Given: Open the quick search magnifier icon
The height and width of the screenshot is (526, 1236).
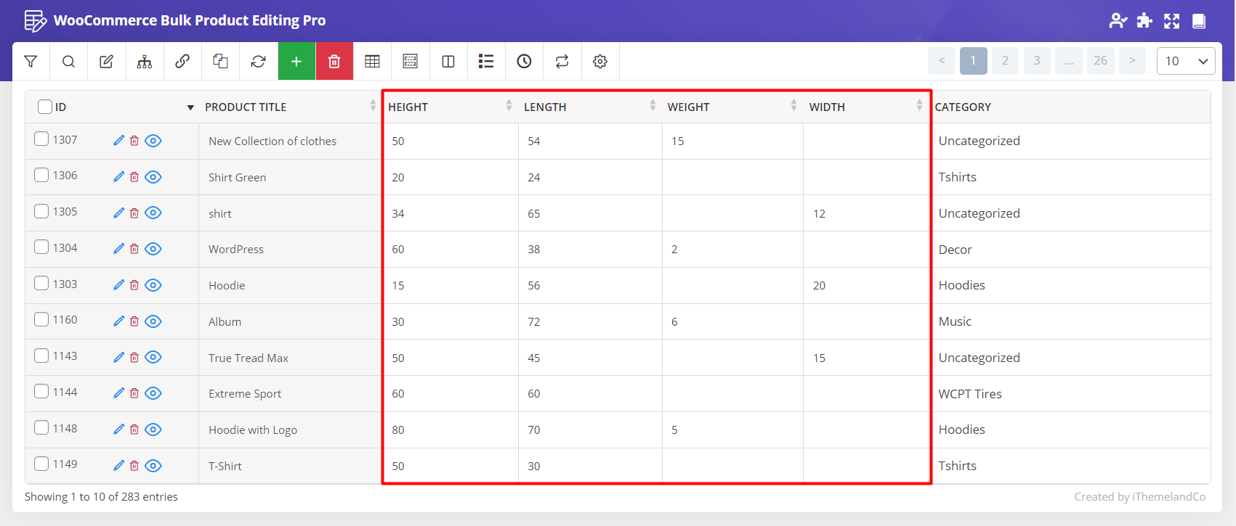Looking at the screenshot, I should point(68,62).
